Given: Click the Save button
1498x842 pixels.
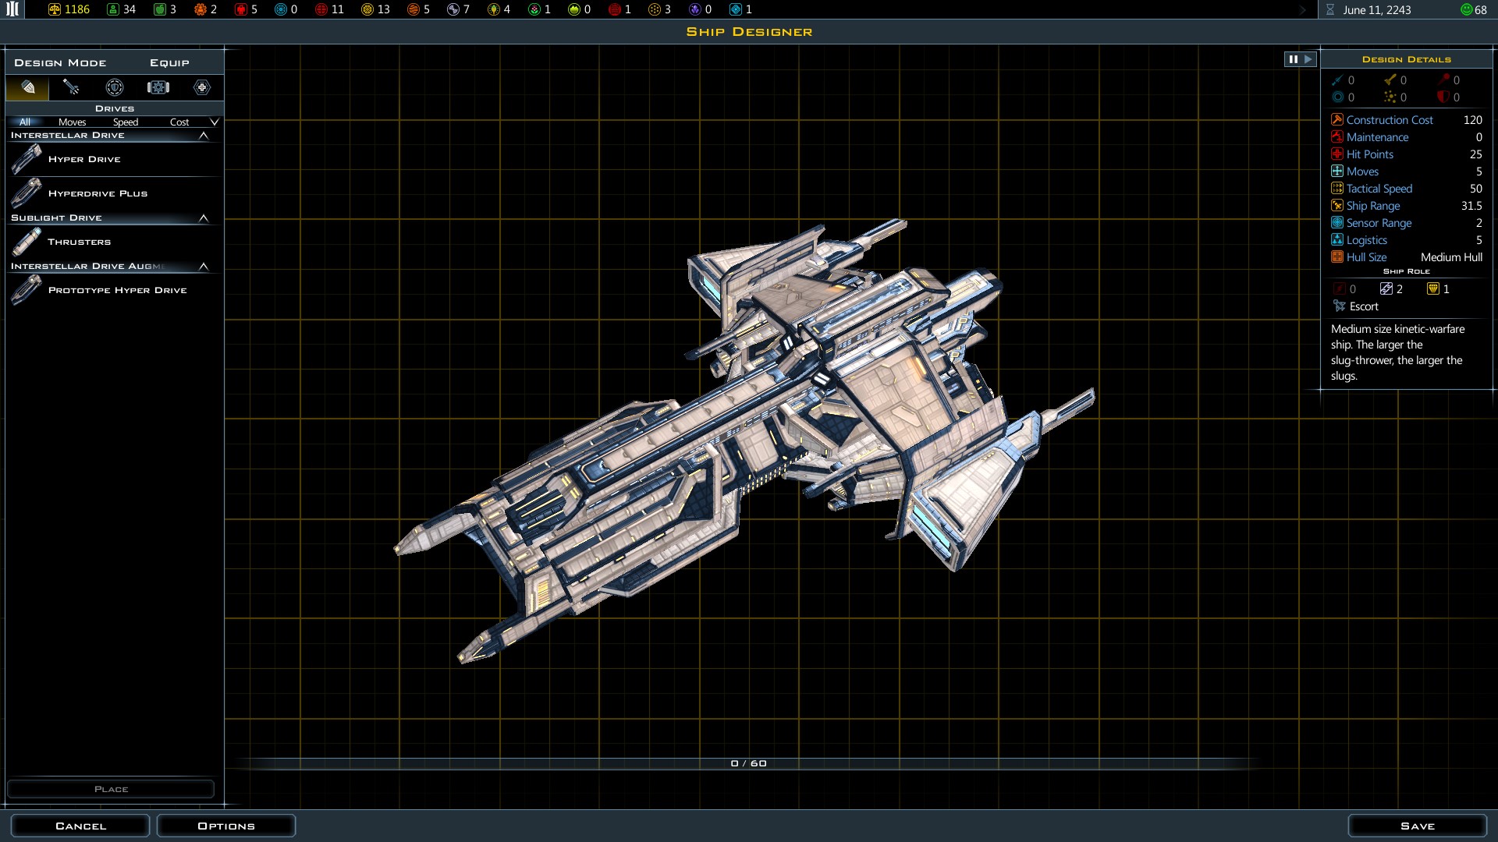Looking at the screenshot, I should pos(1417,826).
